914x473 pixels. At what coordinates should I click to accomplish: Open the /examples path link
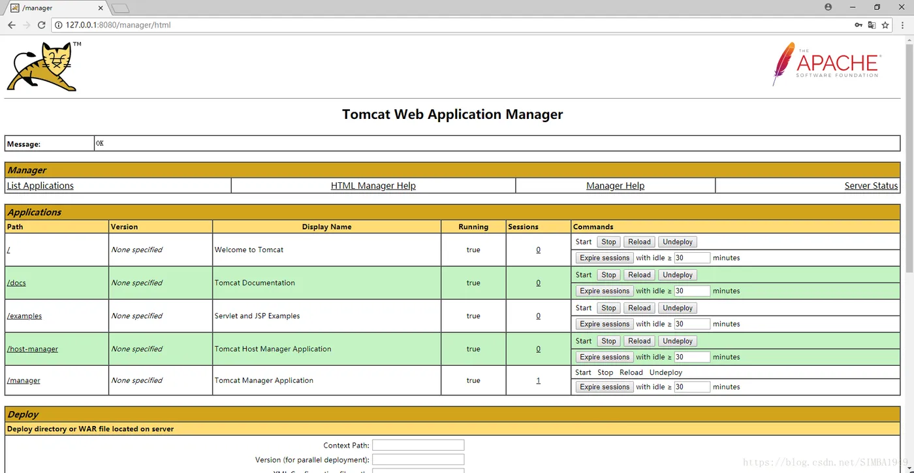(24, 316)
